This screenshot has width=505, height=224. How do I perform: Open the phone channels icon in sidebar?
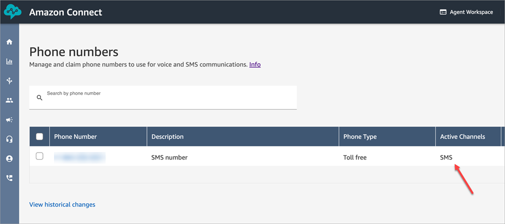click(x=9, y=178)
